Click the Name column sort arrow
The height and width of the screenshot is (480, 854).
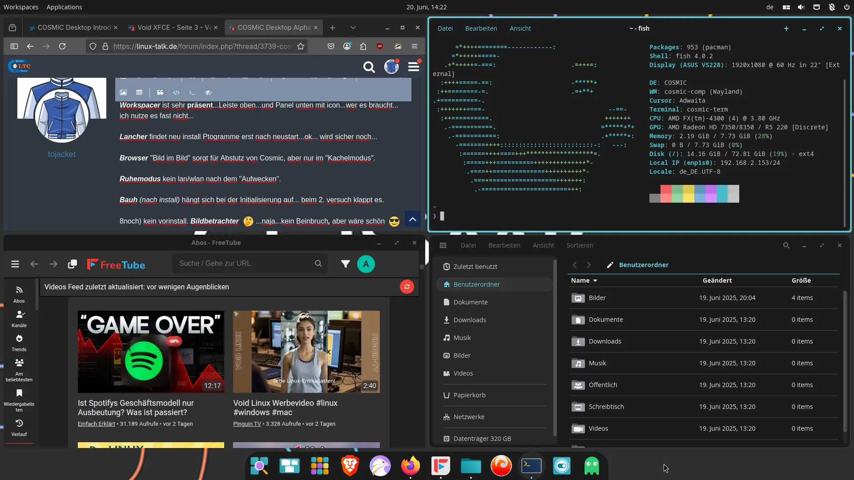tap(595, 281)
